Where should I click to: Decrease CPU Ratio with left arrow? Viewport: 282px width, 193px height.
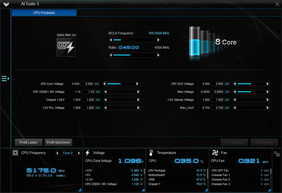(x=111, y=55)
